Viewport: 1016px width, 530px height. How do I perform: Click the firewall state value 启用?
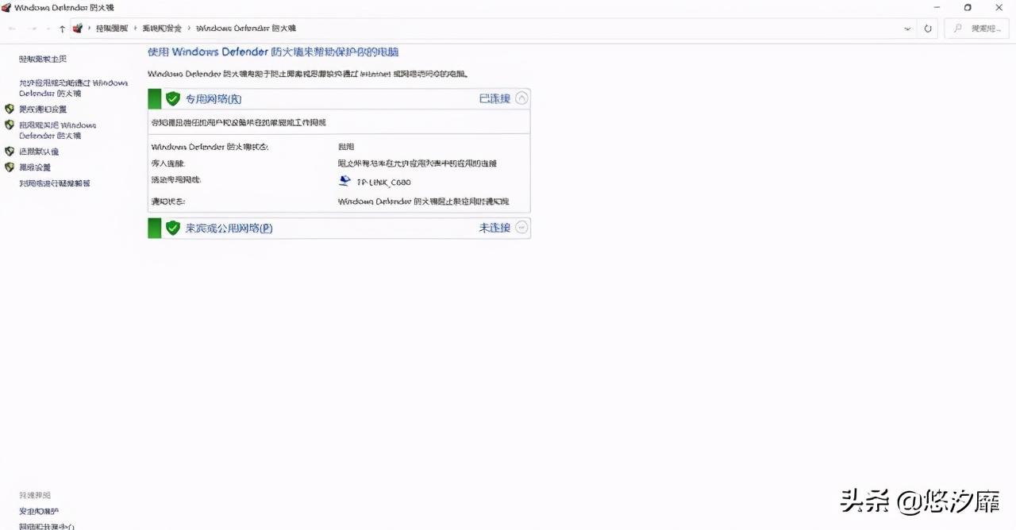[346, 148]
